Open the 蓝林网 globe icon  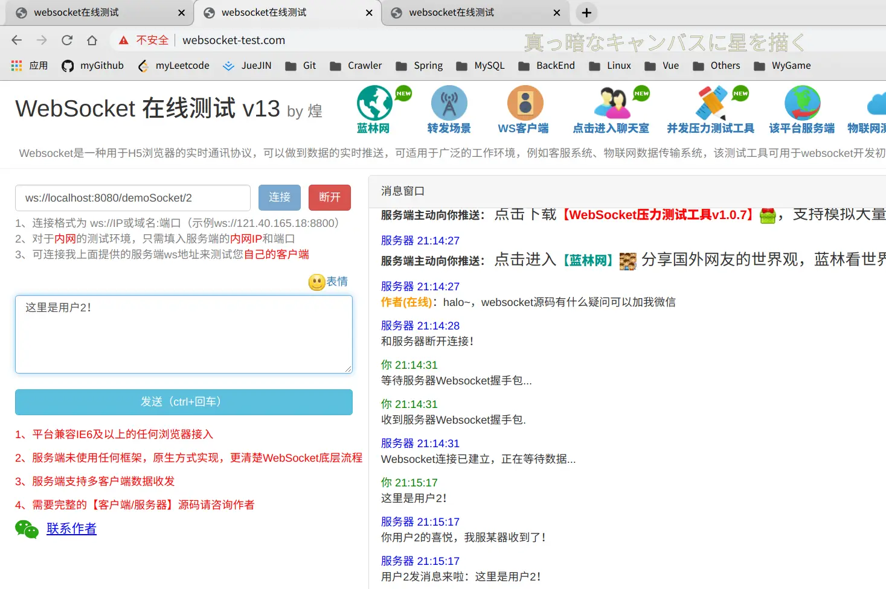click(x=374, y=103)
